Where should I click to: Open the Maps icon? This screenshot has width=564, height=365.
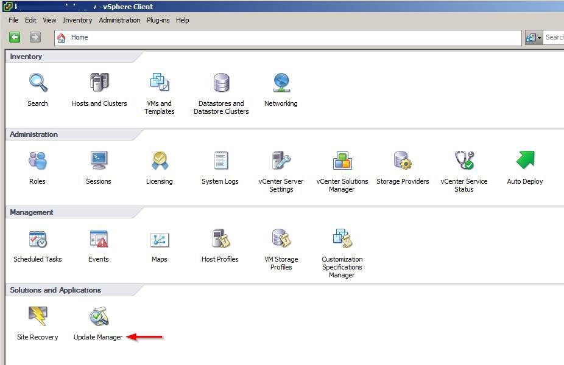tap(160, 240)
